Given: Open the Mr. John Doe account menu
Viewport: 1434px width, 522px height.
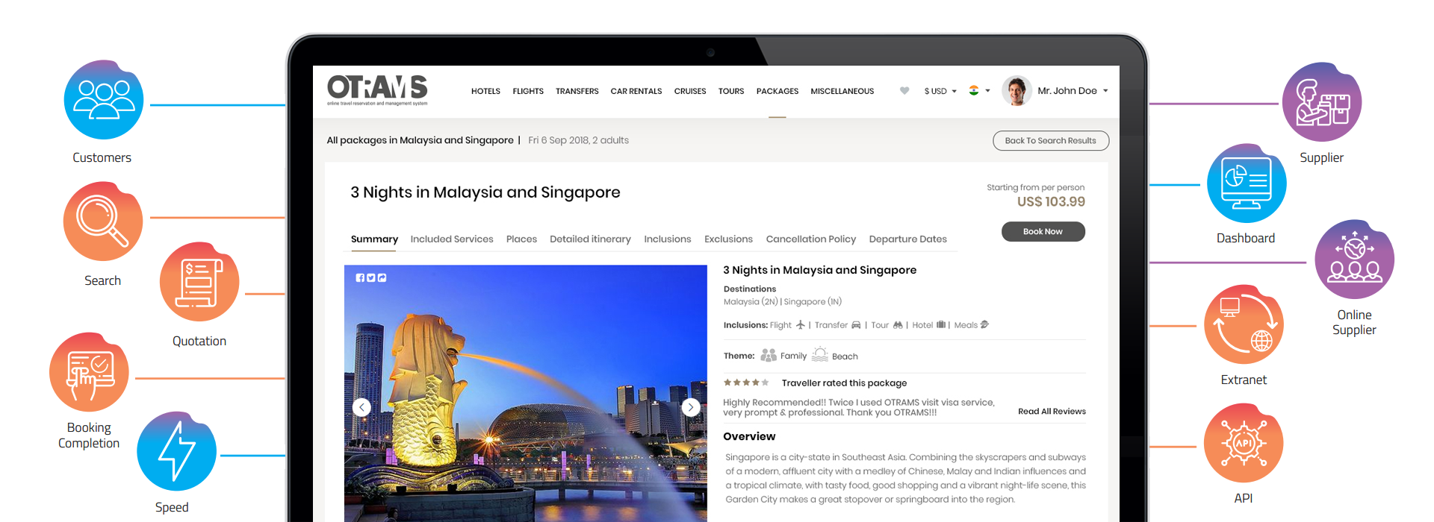Looking at the screenshot, I should coord(1073,91).
